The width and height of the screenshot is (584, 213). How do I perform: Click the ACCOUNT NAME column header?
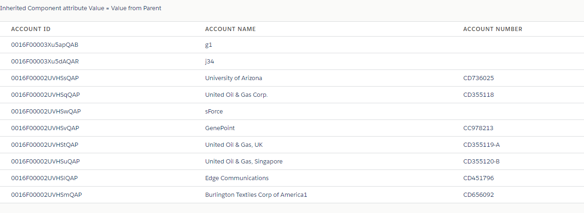pyautogui.click(x=230, y=29)
